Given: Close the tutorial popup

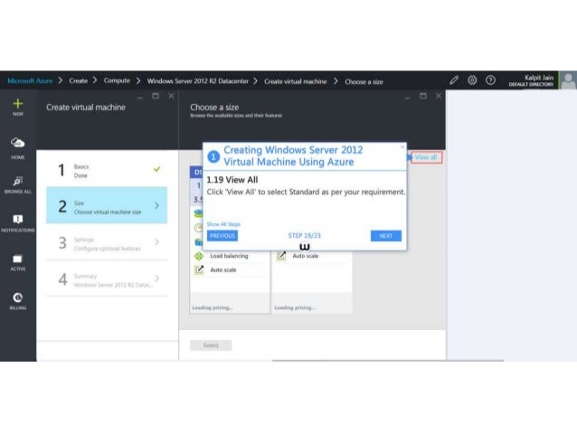Looking at the screenshot, I should 402,147.
